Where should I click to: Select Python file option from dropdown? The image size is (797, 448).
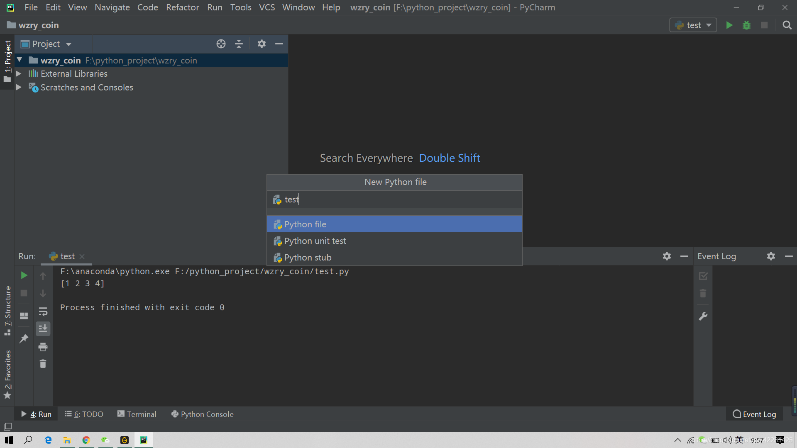[x=394, y=224]
